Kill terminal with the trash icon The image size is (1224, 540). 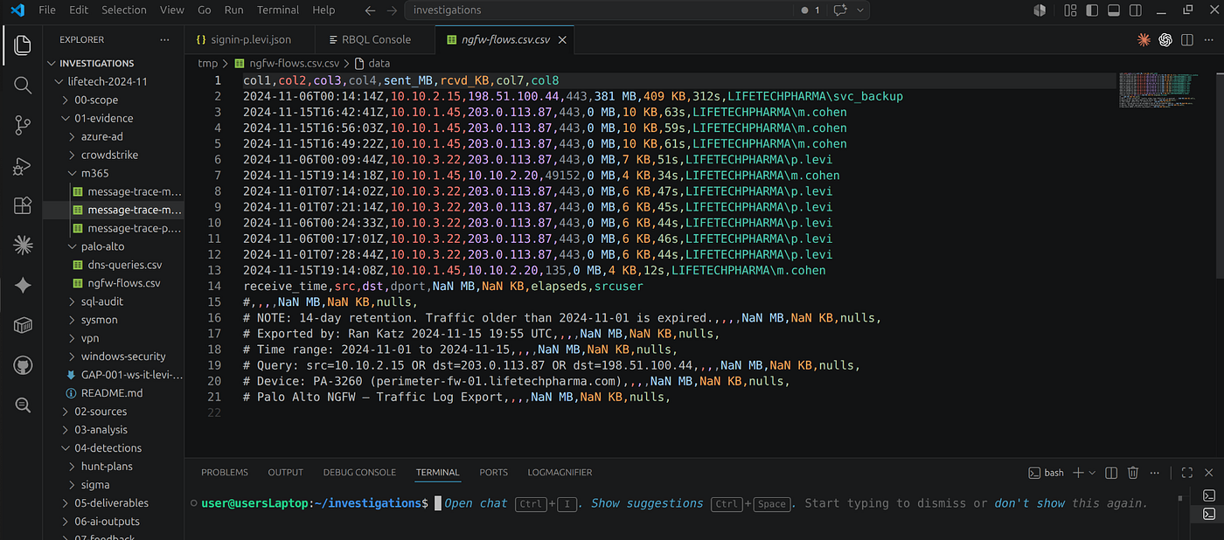tap(1133, 473)
